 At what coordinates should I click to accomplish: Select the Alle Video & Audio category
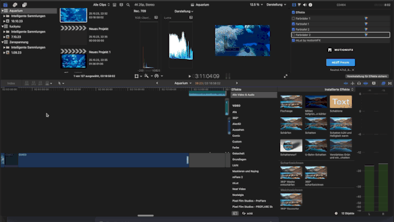(x=254, y=95)
